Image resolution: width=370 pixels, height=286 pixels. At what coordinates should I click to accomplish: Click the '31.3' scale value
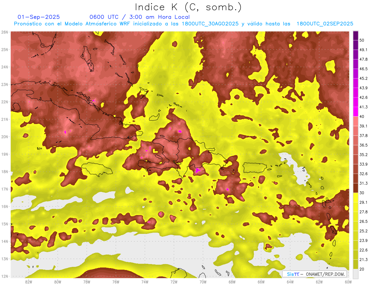tap(364, 183)
